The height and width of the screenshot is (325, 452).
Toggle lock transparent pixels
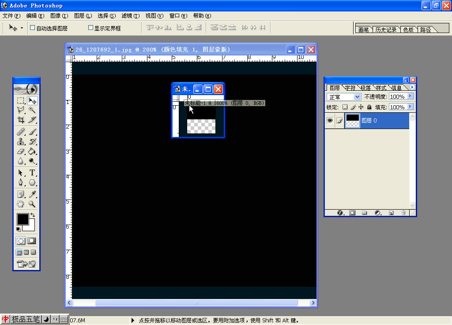[345, 107]
